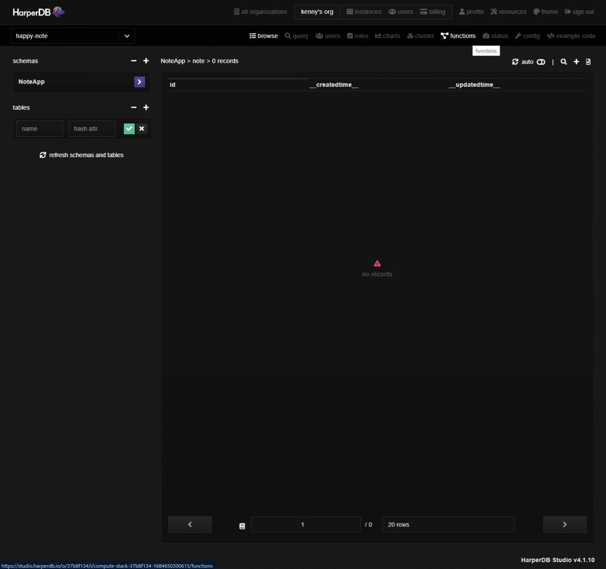Click the tables plus icon
606x569 pixels.
pos(146,107)
